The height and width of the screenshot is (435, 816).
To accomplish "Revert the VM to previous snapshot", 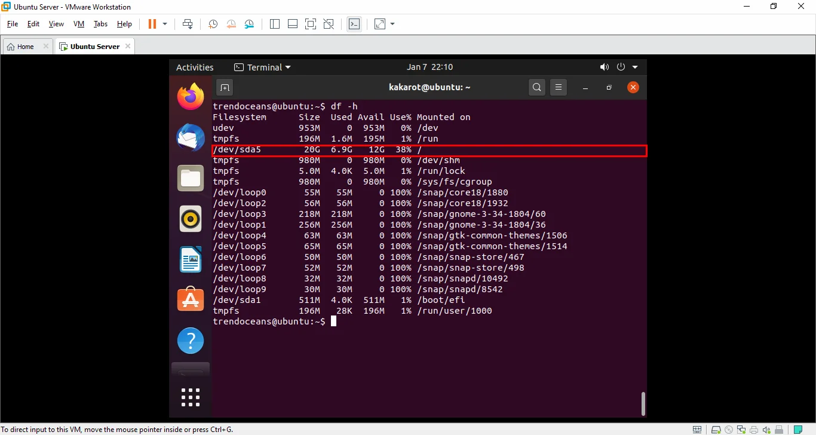I will [231, 24].
